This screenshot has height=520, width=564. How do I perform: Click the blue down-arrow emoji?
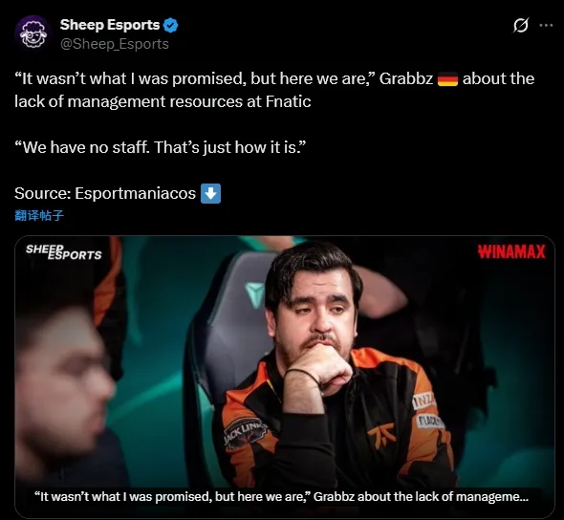point(210,193)
